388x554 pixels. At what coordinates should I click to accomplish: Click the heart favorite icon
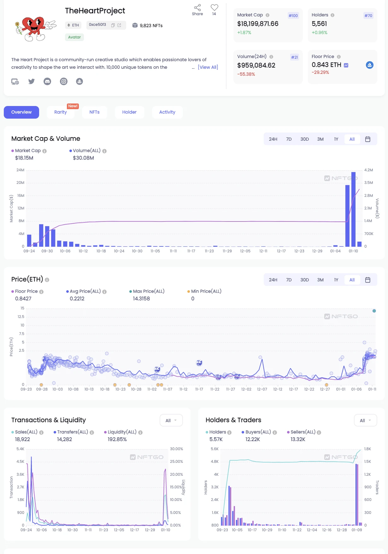[215, 8]
